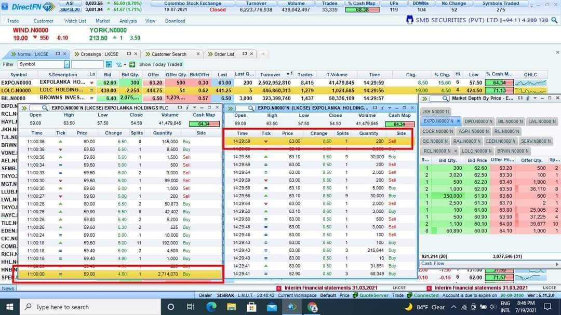Click the filter text input field

click(x=87, y=64)
